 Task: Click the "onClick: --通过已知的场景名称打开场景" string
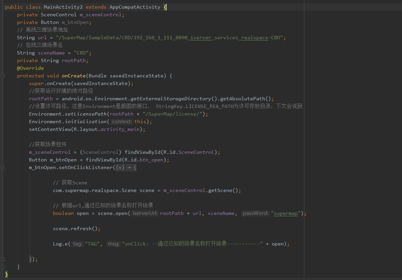[193, 244]
